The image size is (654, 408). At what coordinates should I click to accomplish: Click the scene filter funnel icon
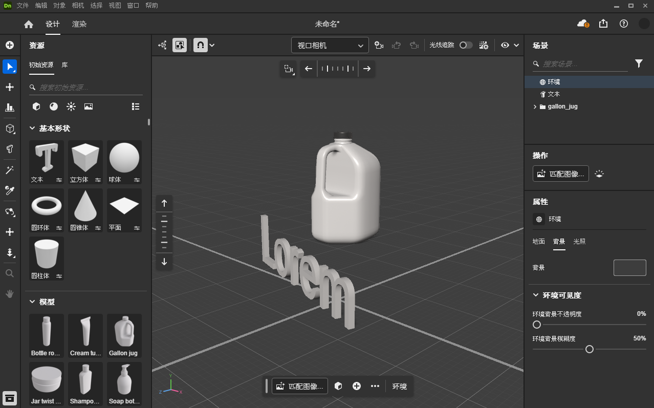point(639,63)
